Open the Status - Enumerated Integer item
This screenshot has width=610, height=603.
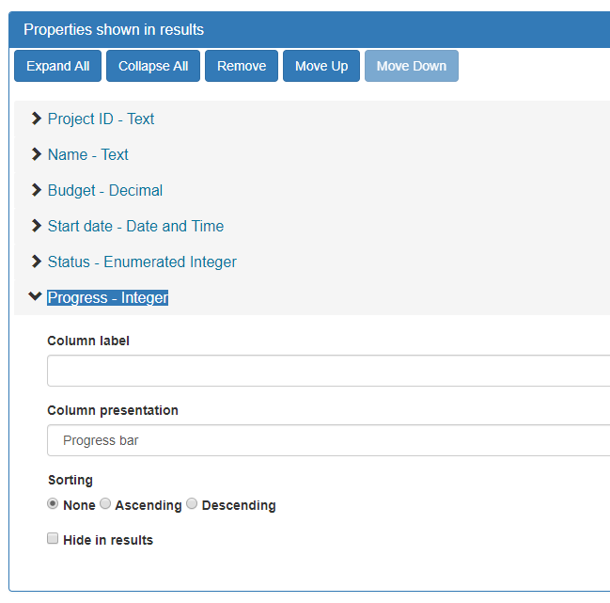[142, 262]
